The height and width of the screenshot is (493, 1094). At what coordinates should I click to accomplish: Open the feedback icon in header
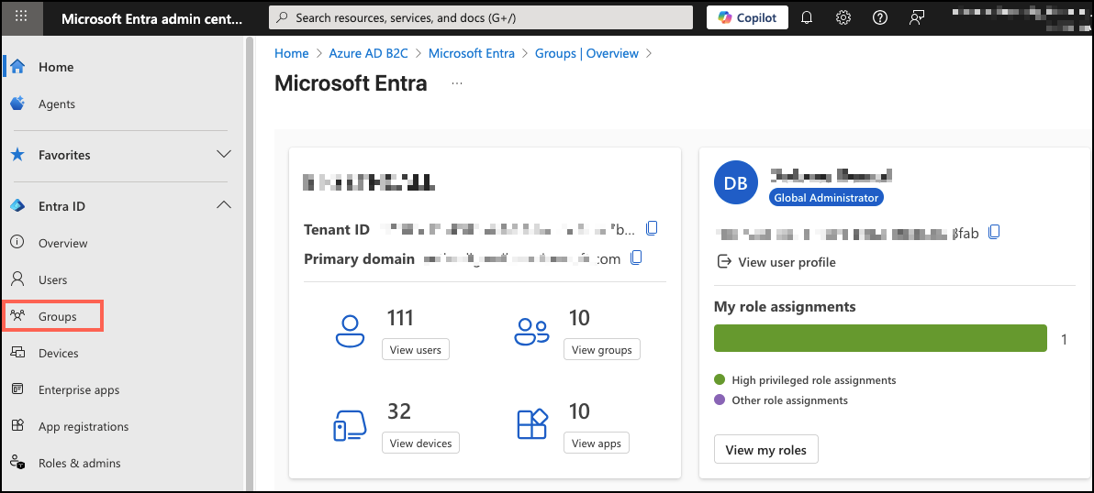916,17
